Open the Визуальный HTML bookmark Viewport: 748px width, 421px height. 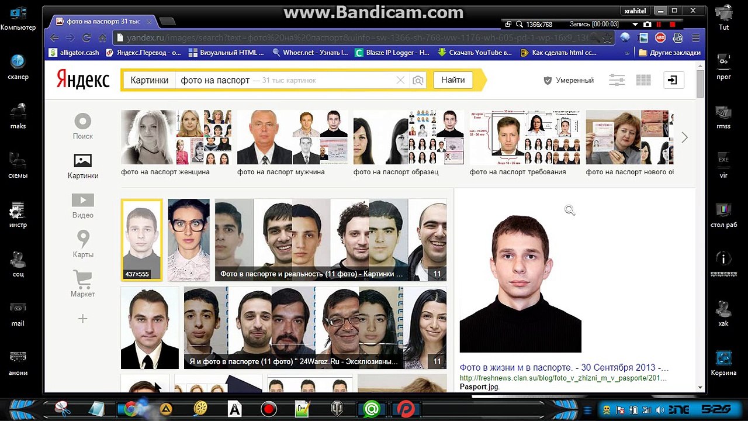click(226, 53)
